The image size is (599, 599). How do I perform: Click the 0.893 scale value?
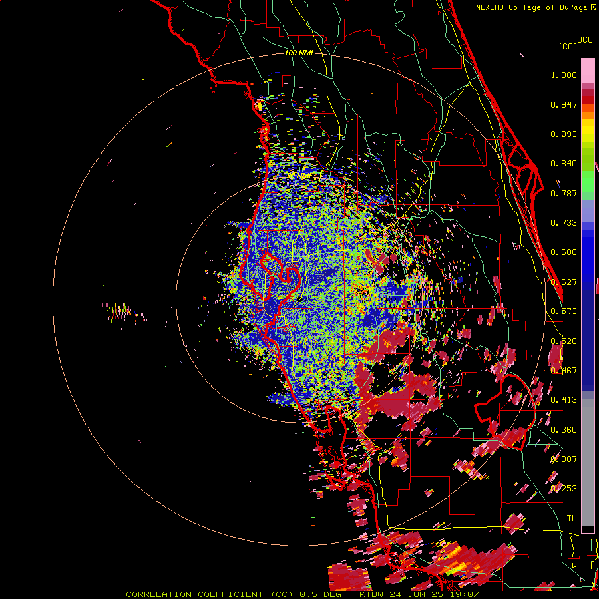click(x=564, y=134)
